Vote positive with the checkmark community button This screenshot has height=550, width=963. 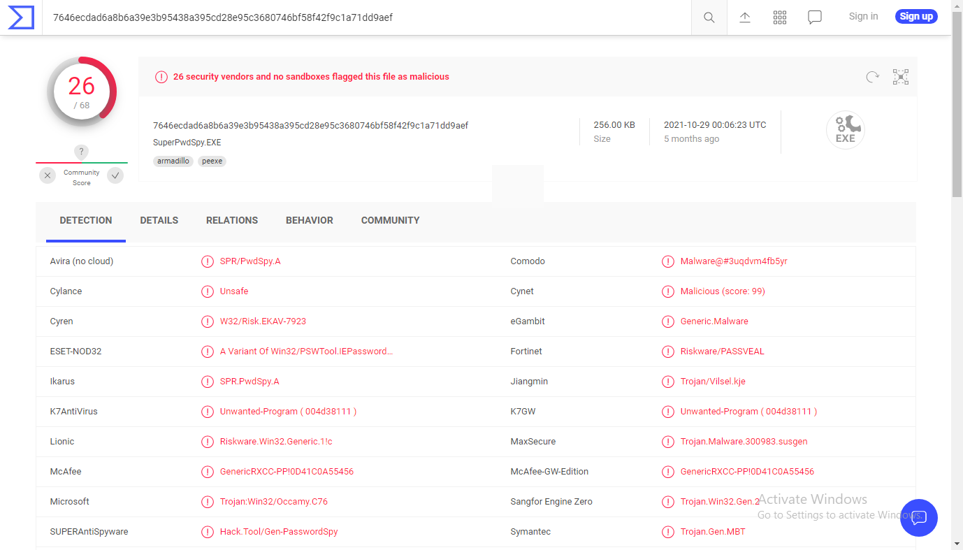(x=115, y=175)
